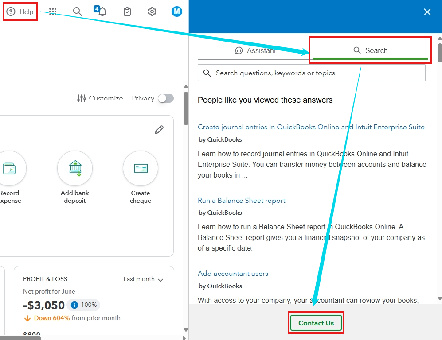
Task: Click the PROFIT & LOSS card title
Action: [45, 279]
